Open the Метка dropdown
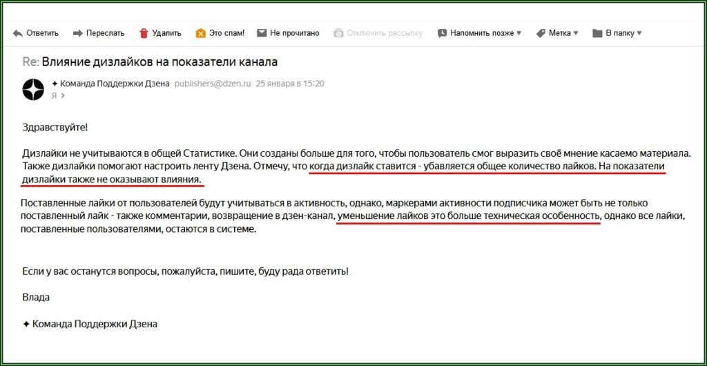This screenshot has height=366, width=707. point(563,33)
